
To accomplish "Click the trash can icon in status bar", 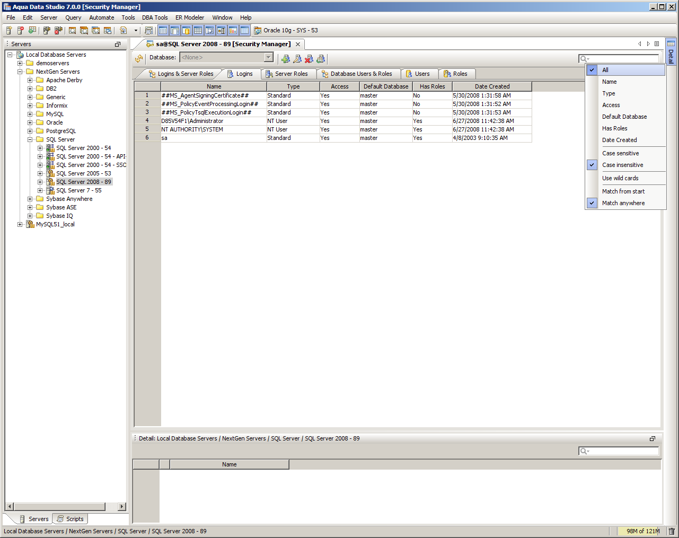I will pos(672,531).
